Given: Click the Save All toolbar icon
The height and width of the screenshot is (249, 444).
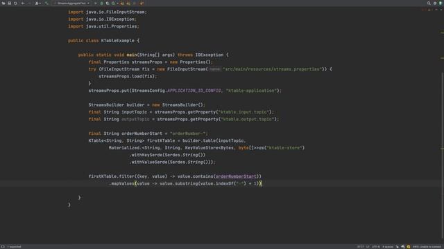Looking at the screenshot, I should click(9, 3).
